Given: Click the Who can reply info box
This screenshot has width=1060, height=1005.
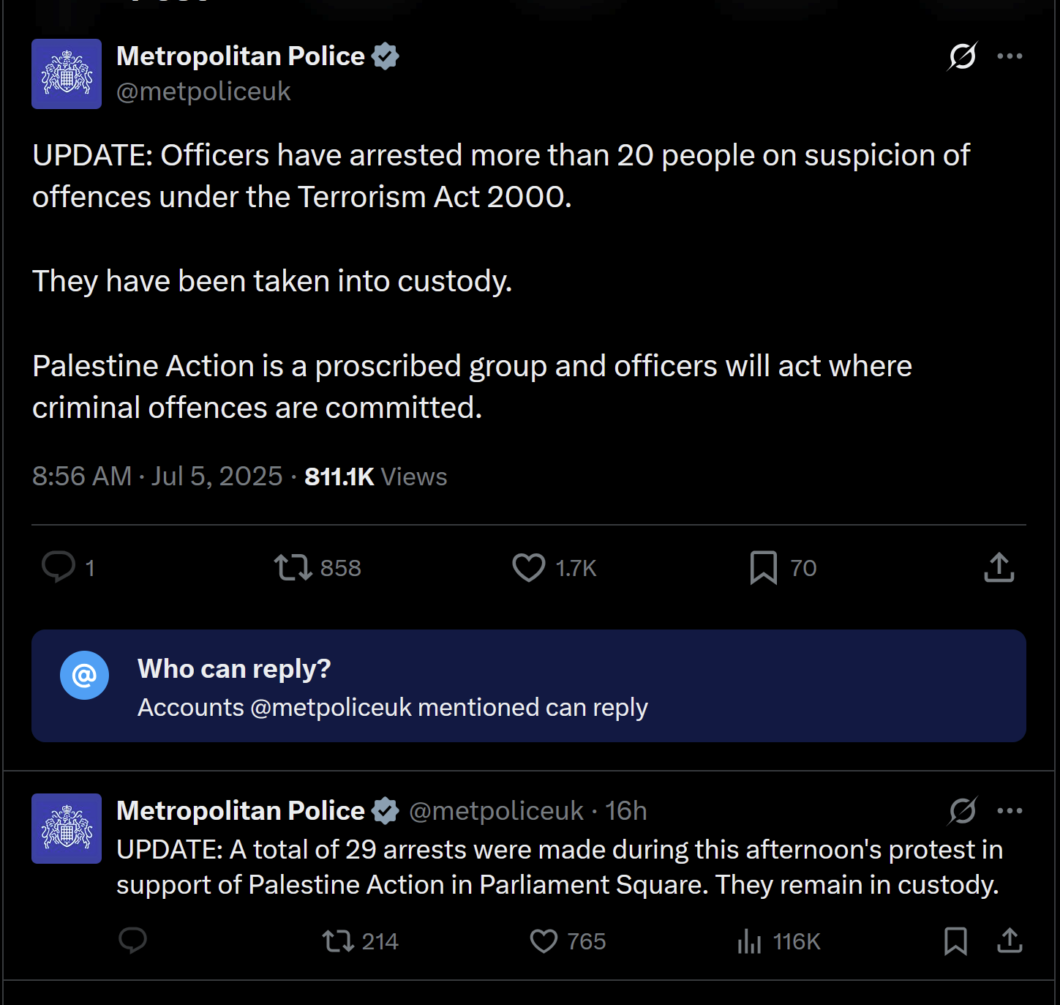Looking at the screenshot, I should pyautogui.click(x=528, y=686).
